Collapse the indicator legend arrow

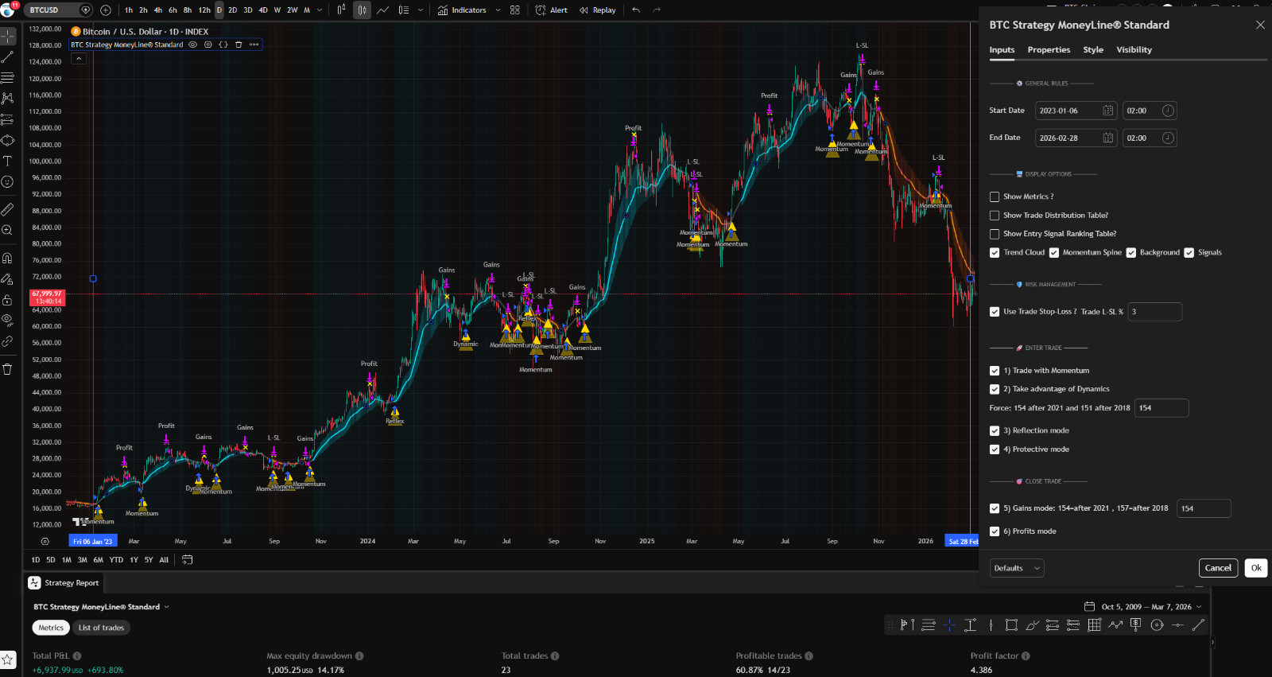coord(79,59)
